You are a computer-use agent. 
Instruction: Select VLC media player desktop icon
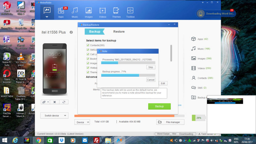21,59
